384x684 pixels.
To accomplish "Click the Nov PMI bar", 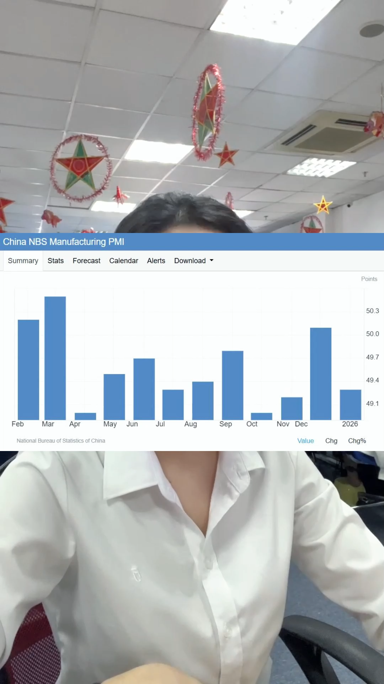I will click(292, 408).
